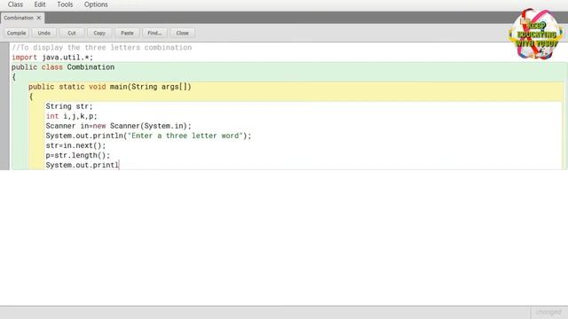Open the Class menu

[15, 4]
